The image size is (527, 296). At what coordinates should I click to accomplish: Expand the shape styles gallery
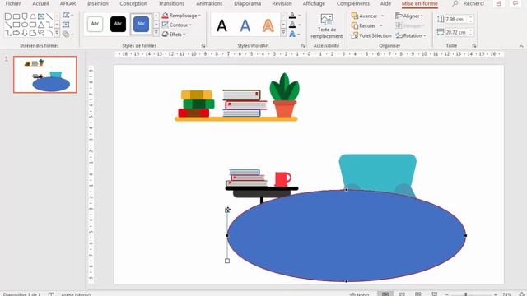coord(156,33)
